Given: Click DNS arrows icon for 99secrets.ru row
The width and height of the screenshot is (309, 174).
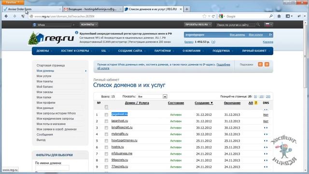Looking at the screenshot, I should (x=266, y=160).
